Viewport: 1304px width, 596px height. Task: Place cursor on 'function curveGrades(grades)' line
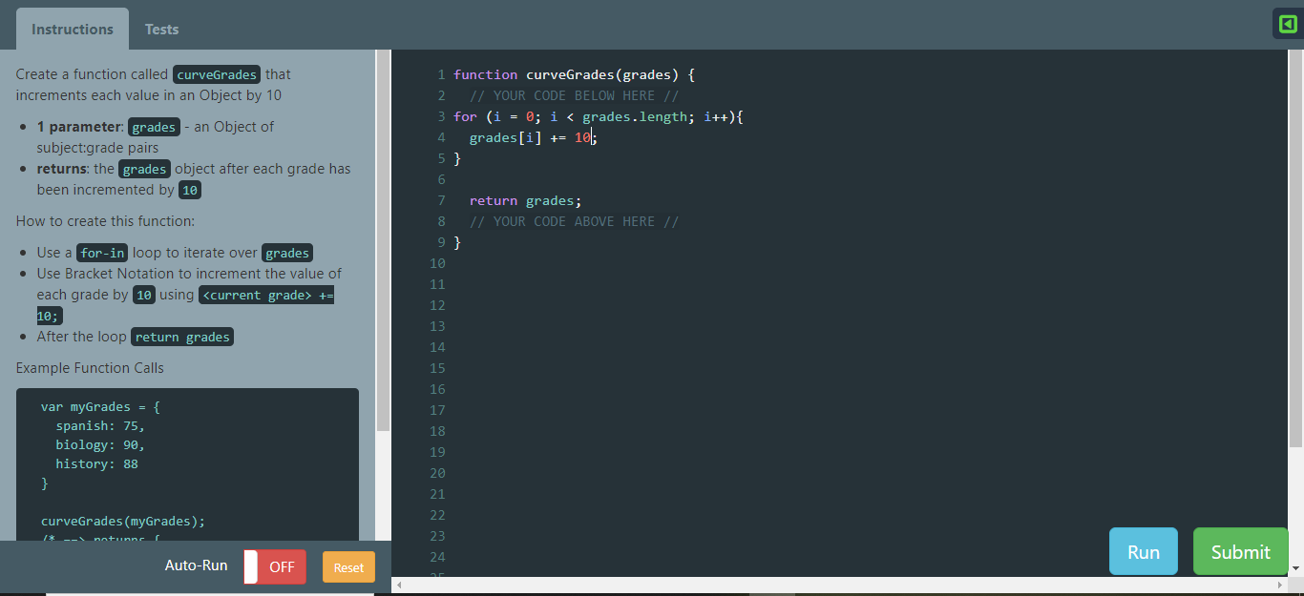click(x=574, y=74)
